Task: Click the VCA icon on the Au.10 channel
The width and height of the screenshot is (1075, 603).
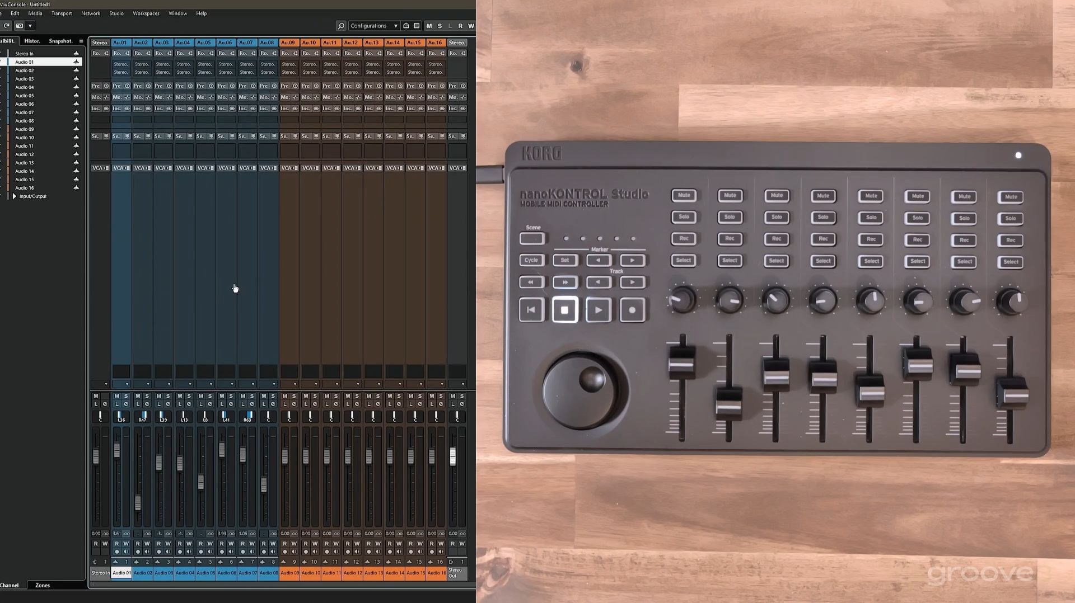Action: [316, 168]
